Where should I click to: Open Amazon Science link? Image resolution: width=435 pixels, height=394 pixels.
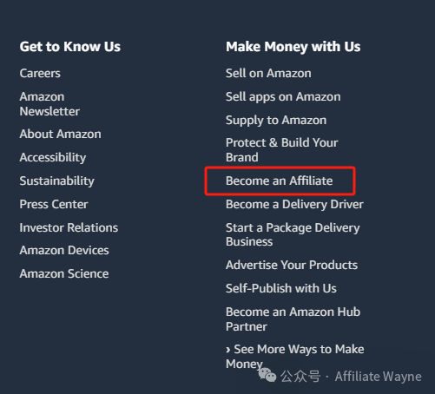pyautogui.click(x=64, y=273)
